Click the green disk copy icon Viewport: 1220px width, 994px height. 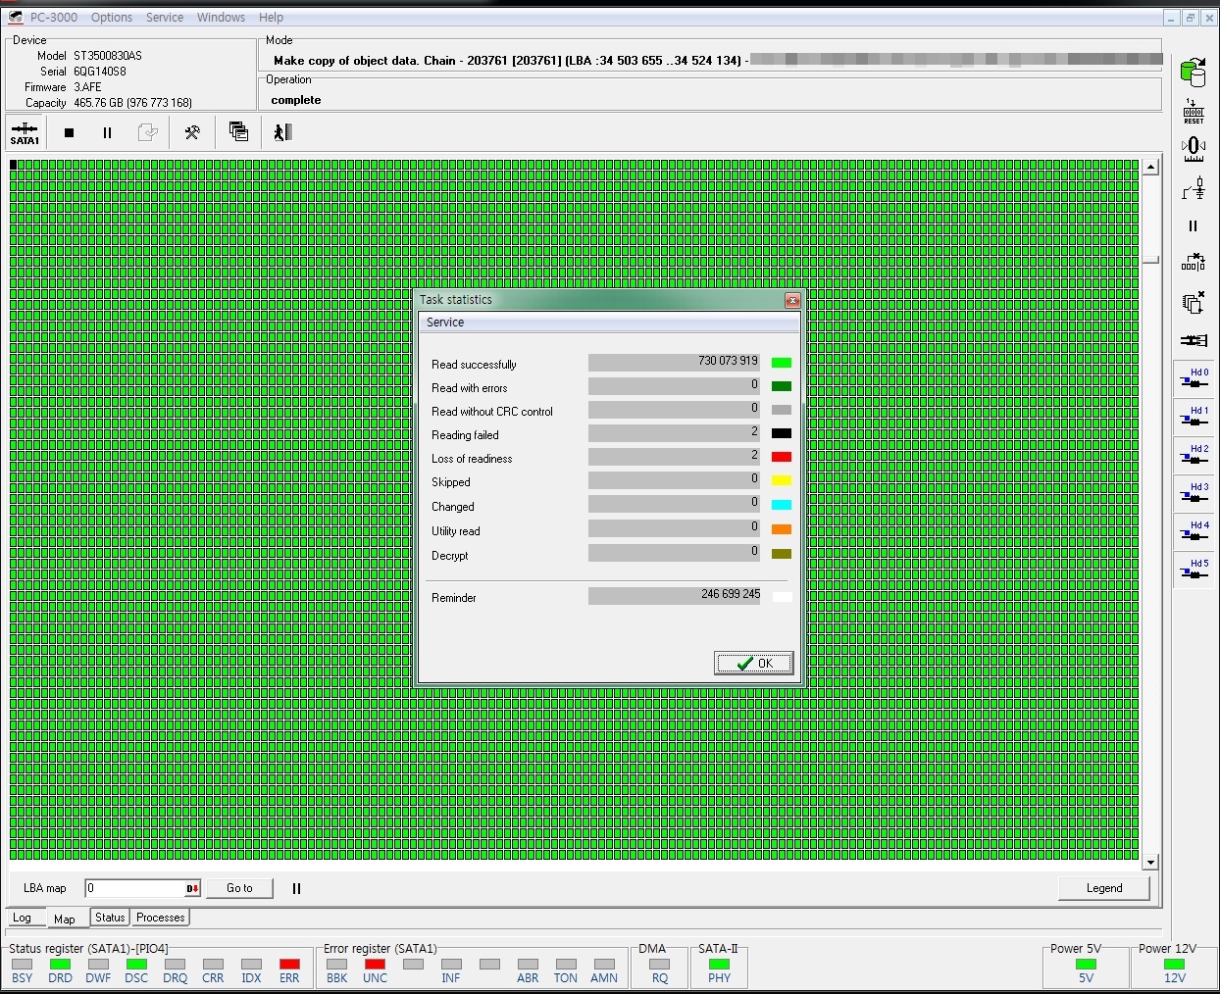(1193, 72)
